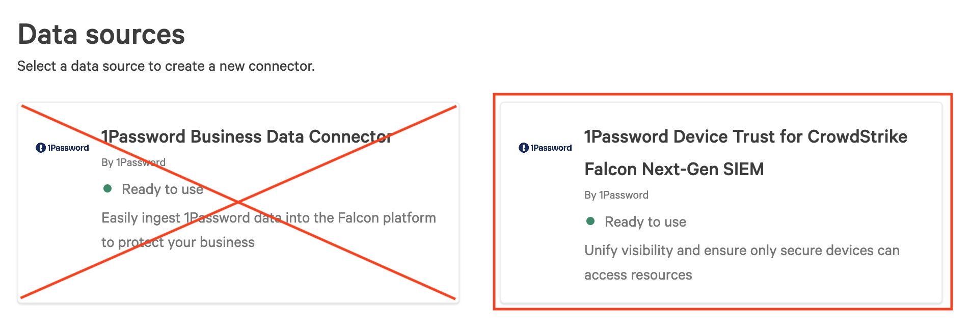Click the 1Password keyhole icon on the Device Trust card
The image size is (972, 331).
click(x=524, y=148)
